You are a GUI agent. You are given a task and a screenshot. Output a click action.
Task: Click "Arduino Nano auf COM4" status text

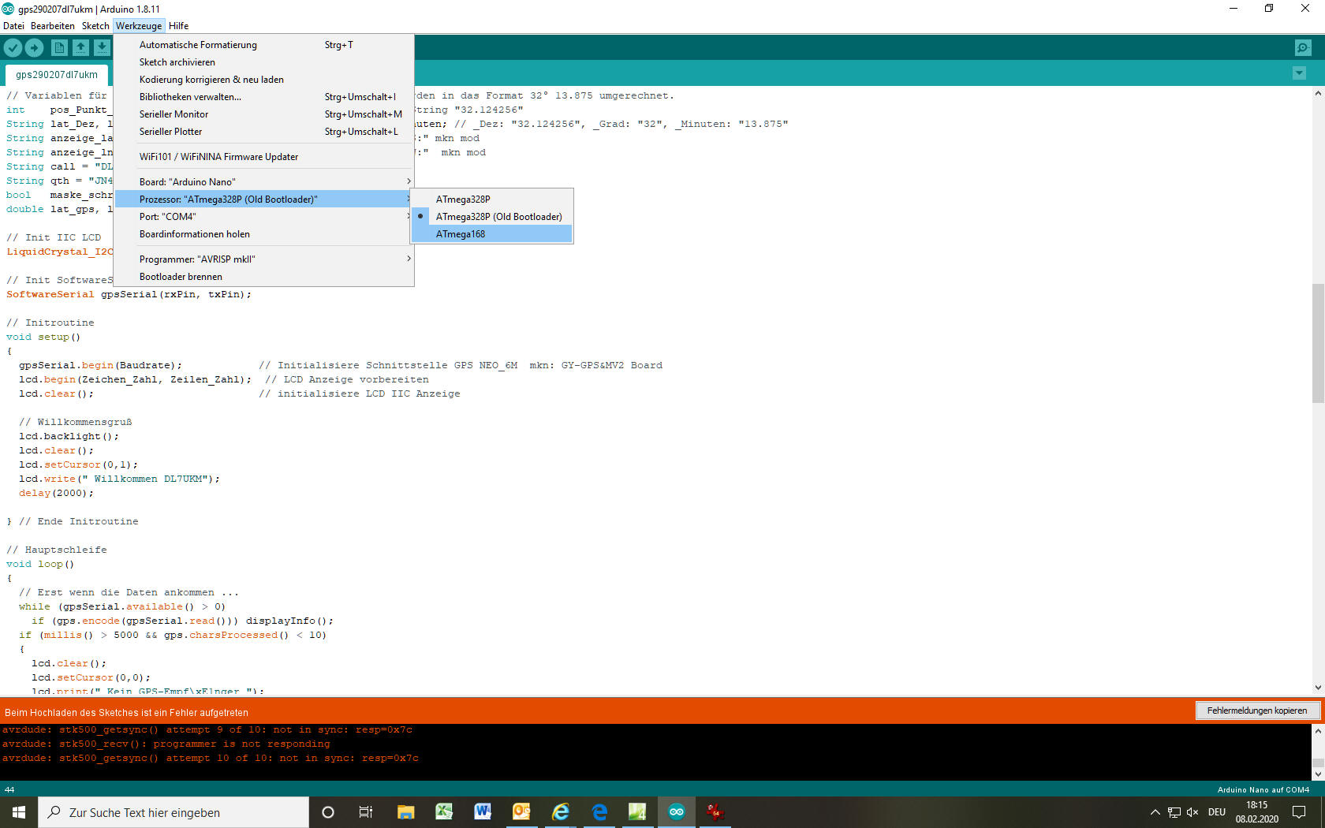[1263, 789]
